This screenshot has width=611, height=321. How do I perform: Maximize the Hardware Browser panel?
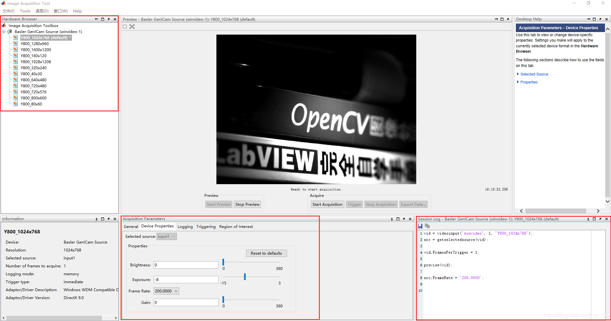pos(102,19)
